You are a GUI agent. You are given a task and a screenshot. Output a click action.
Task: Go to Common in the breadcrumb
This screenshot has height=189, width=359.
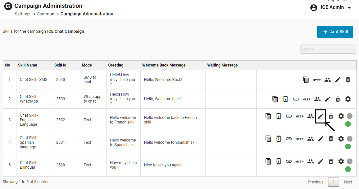45,14
